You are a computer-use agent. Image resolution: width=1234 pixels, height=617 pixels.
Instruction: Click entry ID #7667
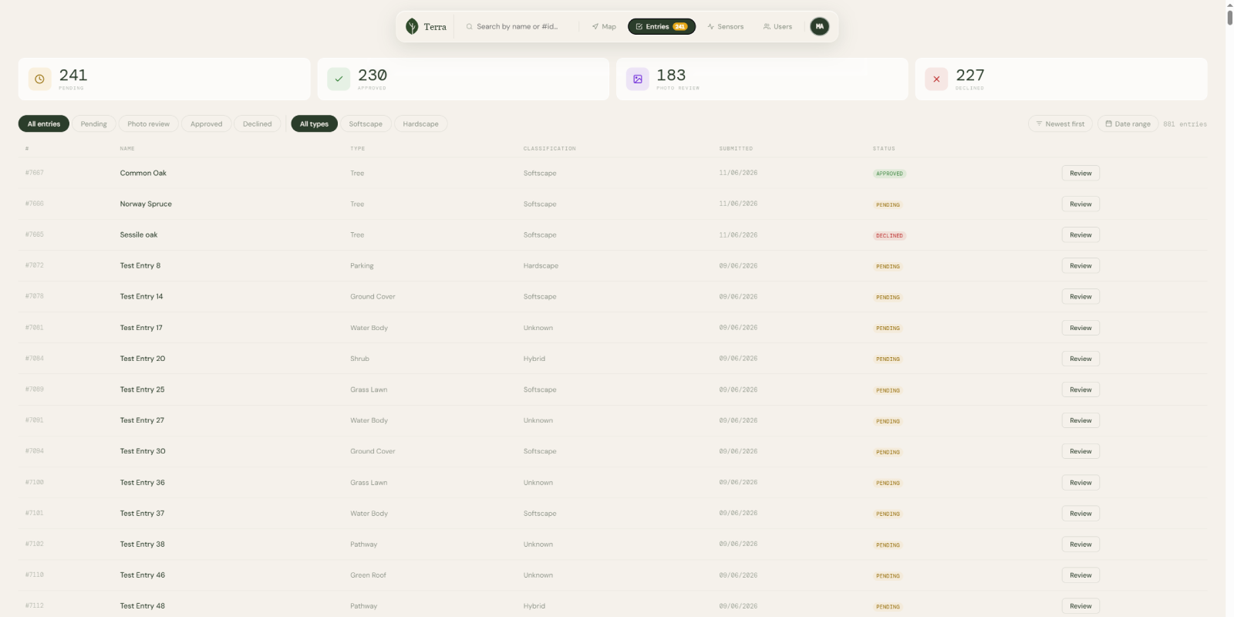click(x=35, y=173)
